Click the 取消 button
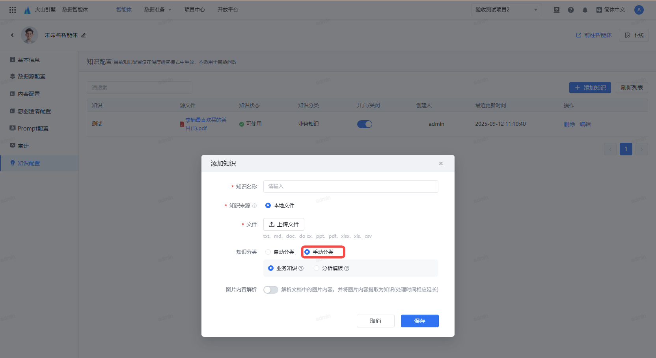 [x=376, y=321]
